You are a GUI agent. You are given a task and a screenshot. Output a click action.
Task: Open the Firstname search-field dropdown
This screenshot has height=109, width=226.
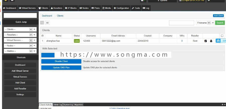coord(205,23)
